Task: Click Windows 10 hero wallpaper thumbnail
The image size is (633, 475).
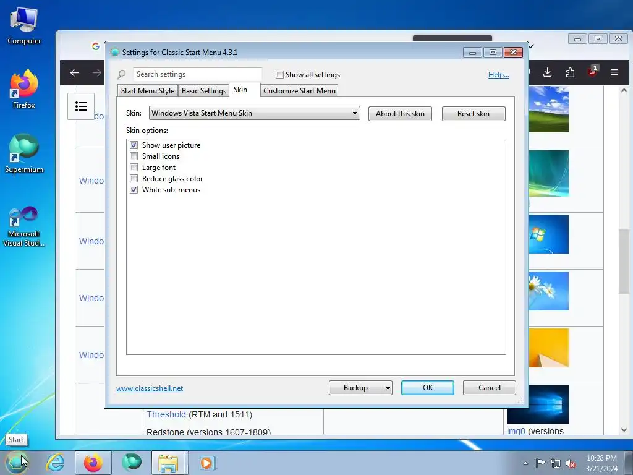Action: click(538, 404)
